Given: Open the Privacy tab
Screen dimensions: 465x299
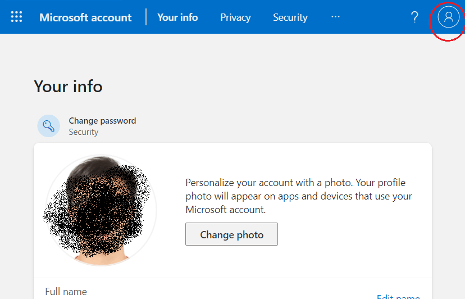Looking at the screenshot, I should (235, 17).
